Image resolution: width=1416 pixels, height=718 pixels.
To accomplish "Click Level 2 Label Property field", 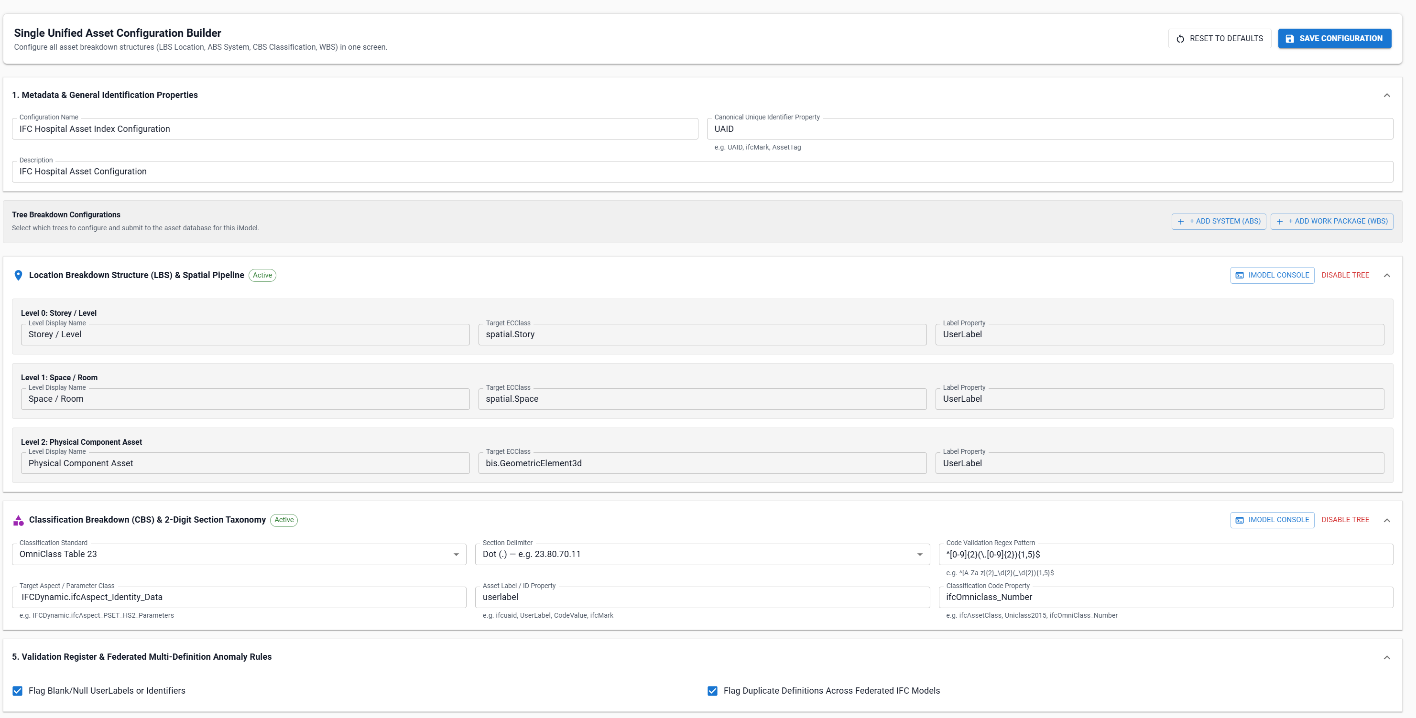I will point(1160,464).
